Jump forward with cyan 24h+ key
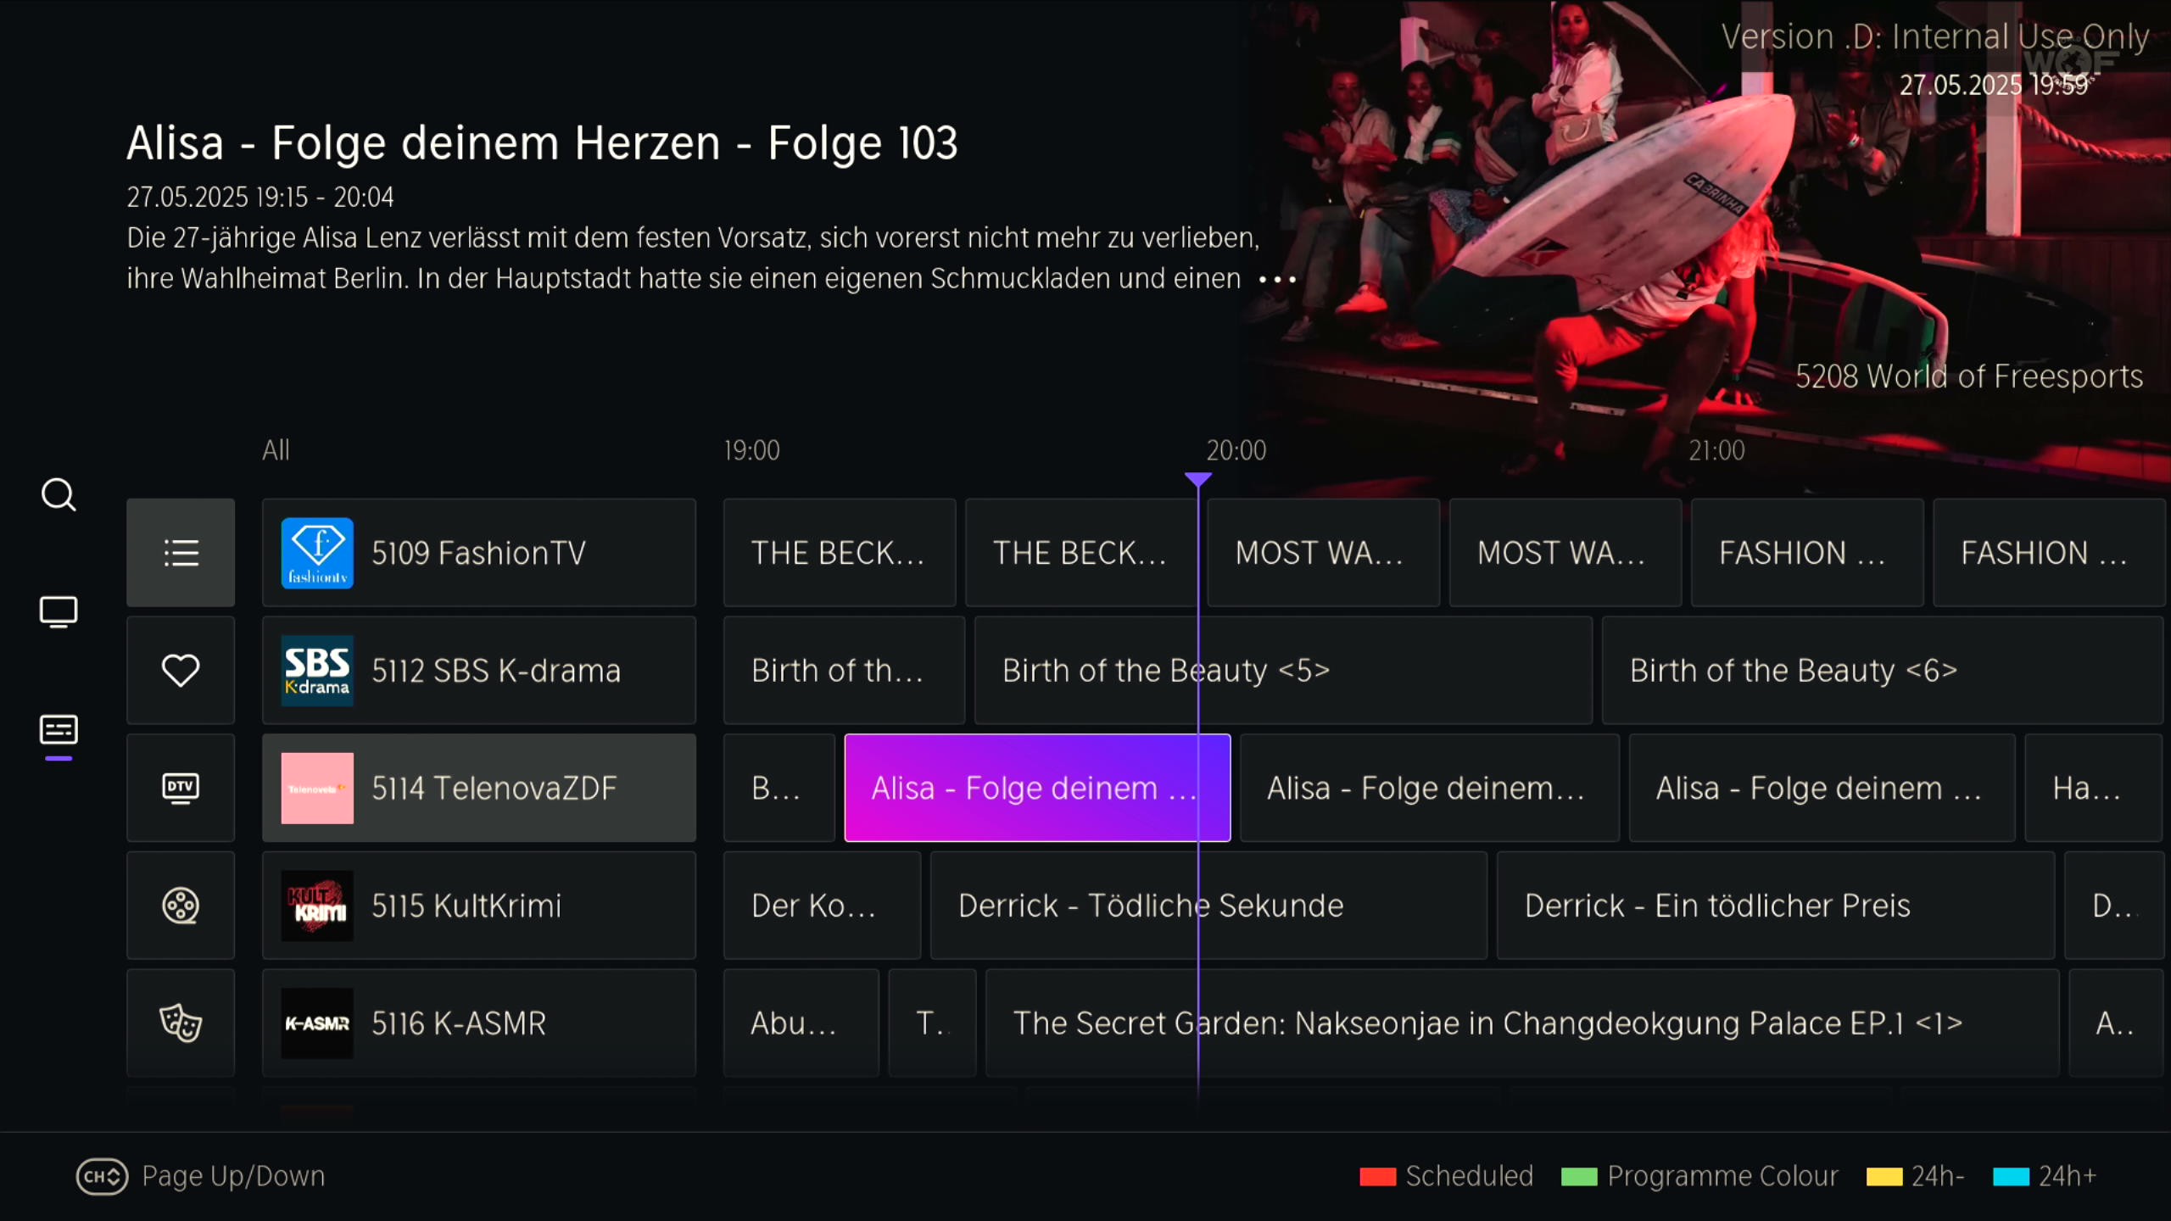The height and width of the screenshot is (1221, 2171). point(2011,1177)
